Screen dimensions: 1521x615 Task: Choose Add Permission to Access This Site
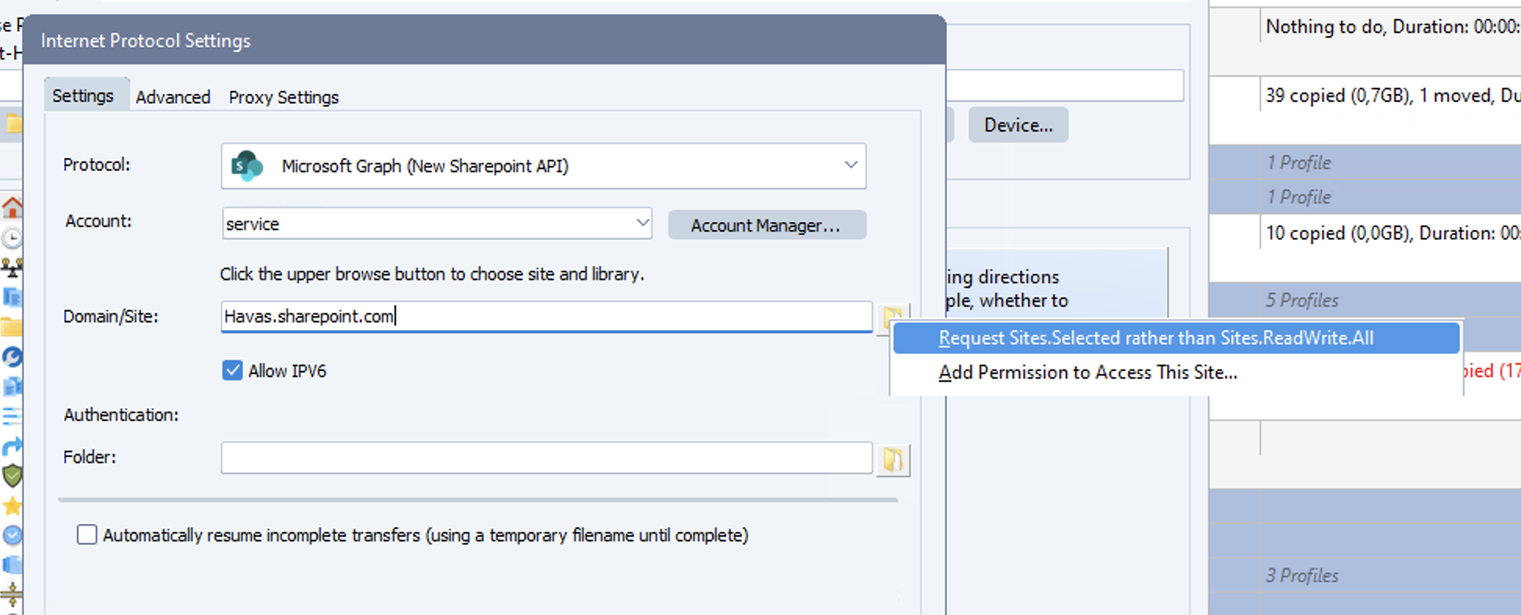tap(1176, 372)
